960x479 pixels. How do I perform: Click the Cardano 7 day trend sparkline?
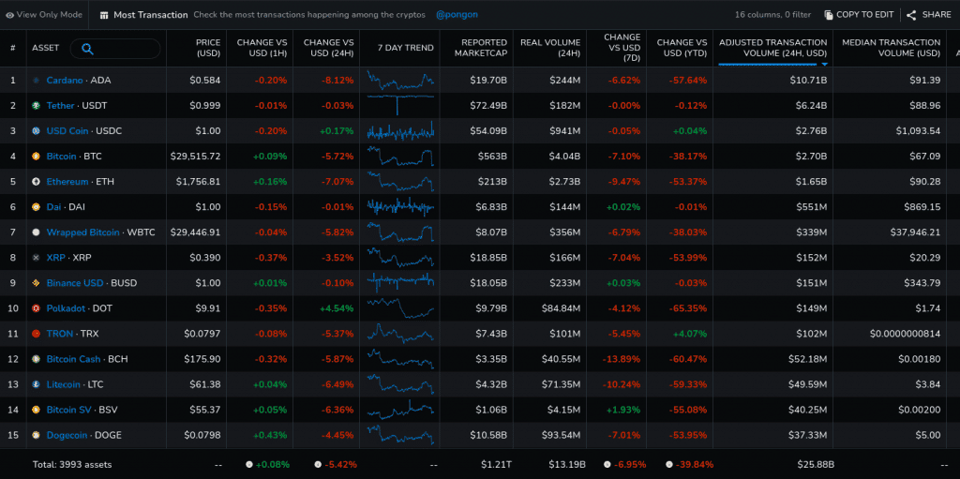(x=400, y=80)
